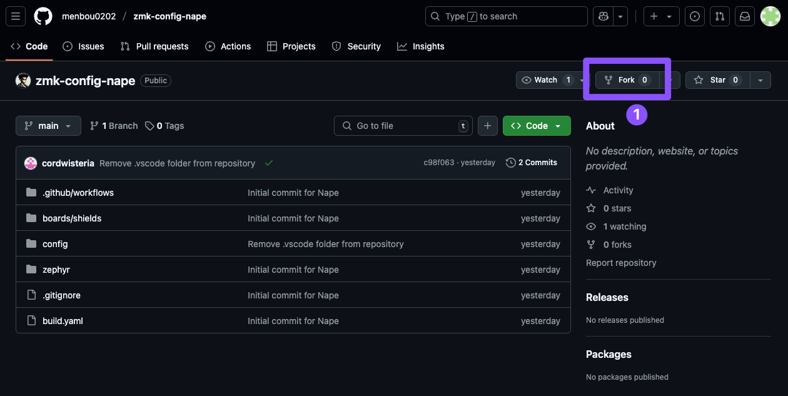Click the zmk-config-nape repository title
Image resolution: width=788 pixels, height=396 pixels.
[x=86, y=81]
